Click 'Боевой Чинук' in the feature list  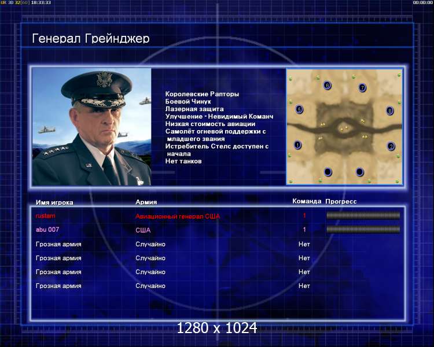[x=188, y=101]
